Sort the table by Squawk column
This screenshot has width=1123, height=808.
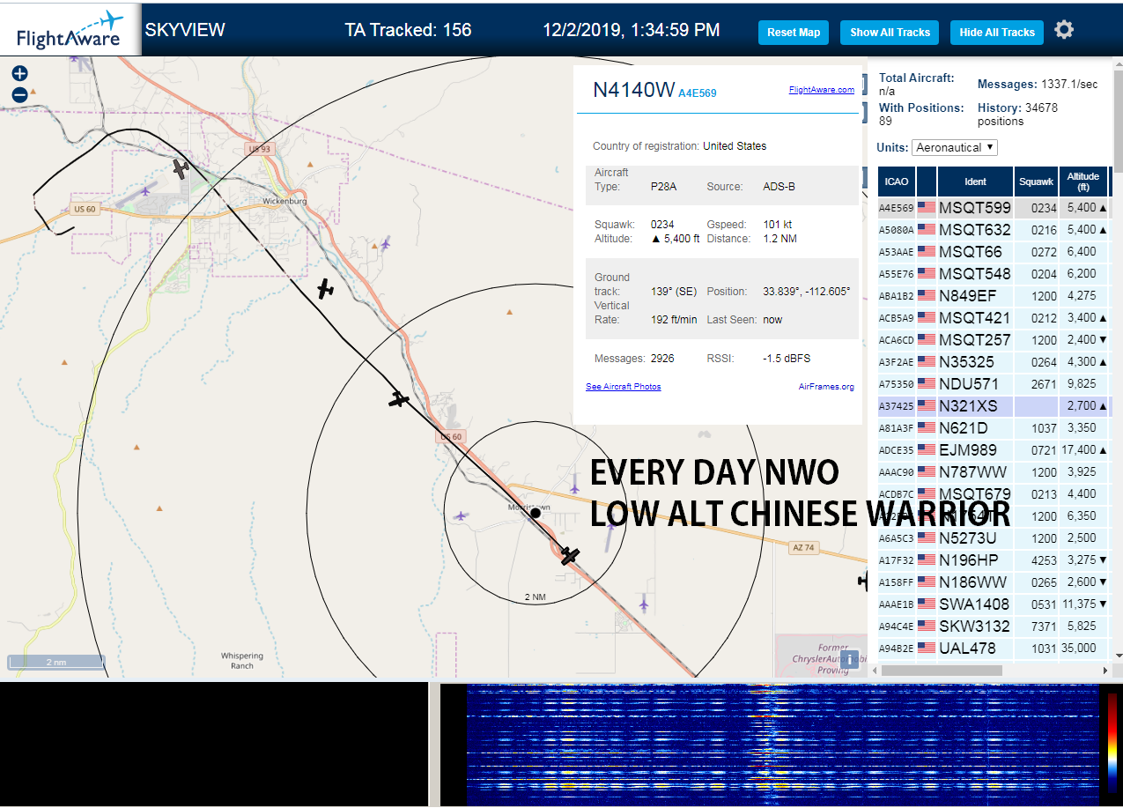click(x=1035, y=182)
